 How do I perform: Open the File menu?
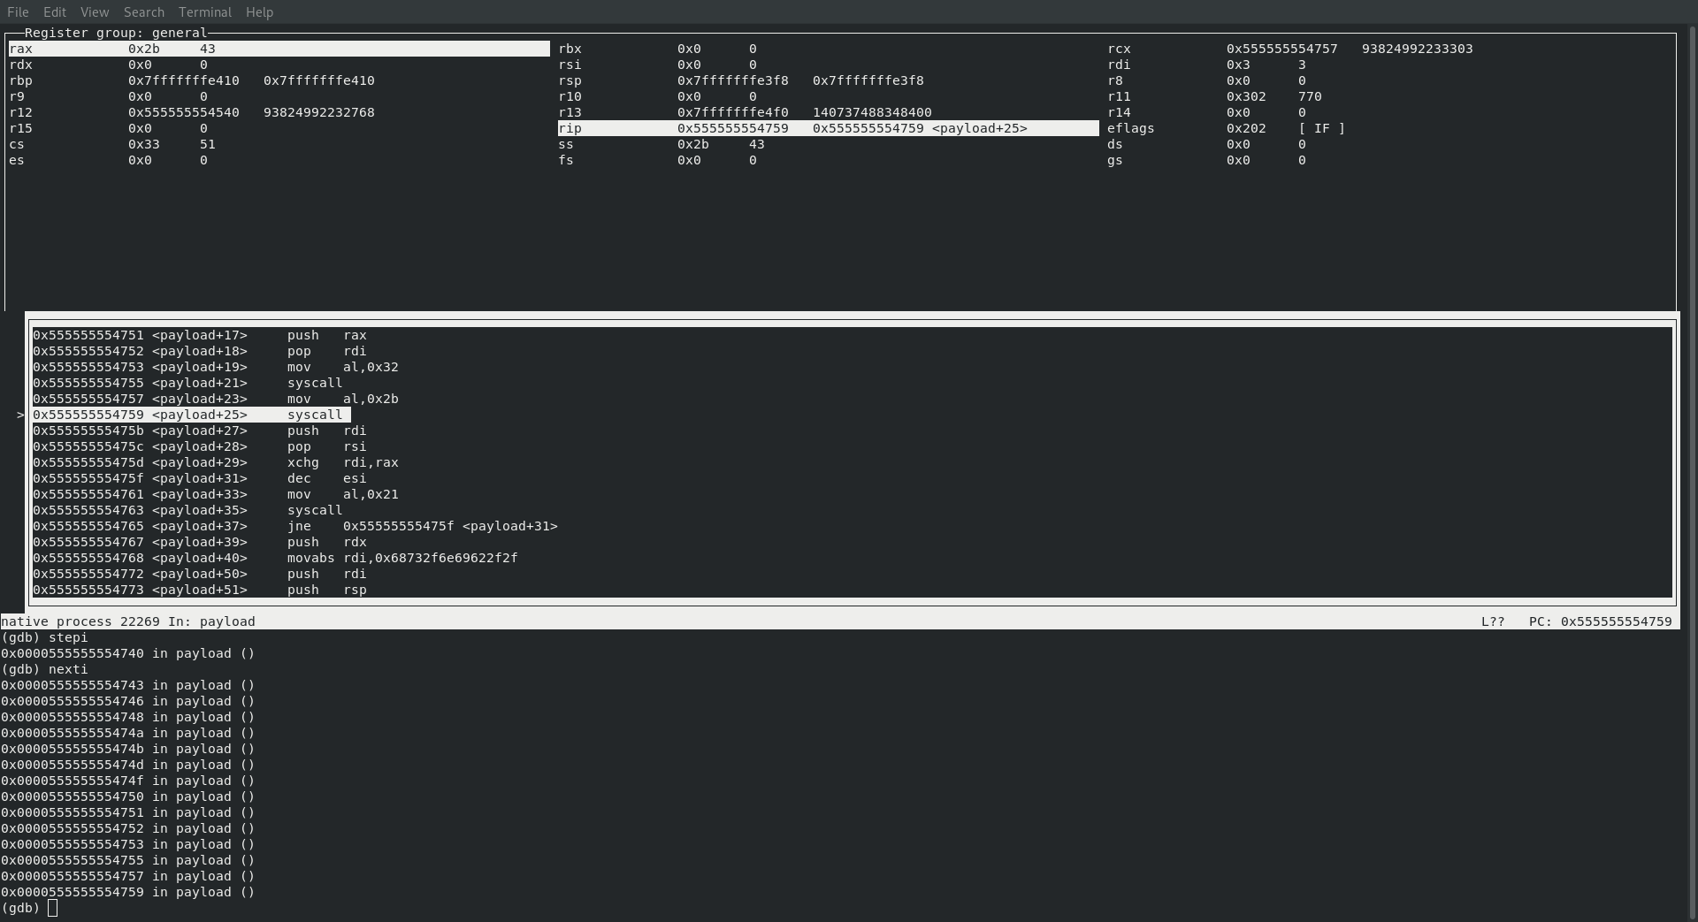pos(17,11)
